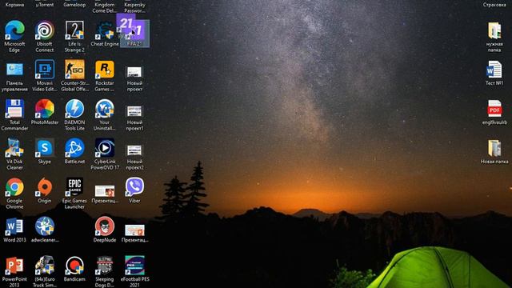Select the Презентац... file beside Viber
The width and height of the screenshot is (512, 288).
(105, 194)
